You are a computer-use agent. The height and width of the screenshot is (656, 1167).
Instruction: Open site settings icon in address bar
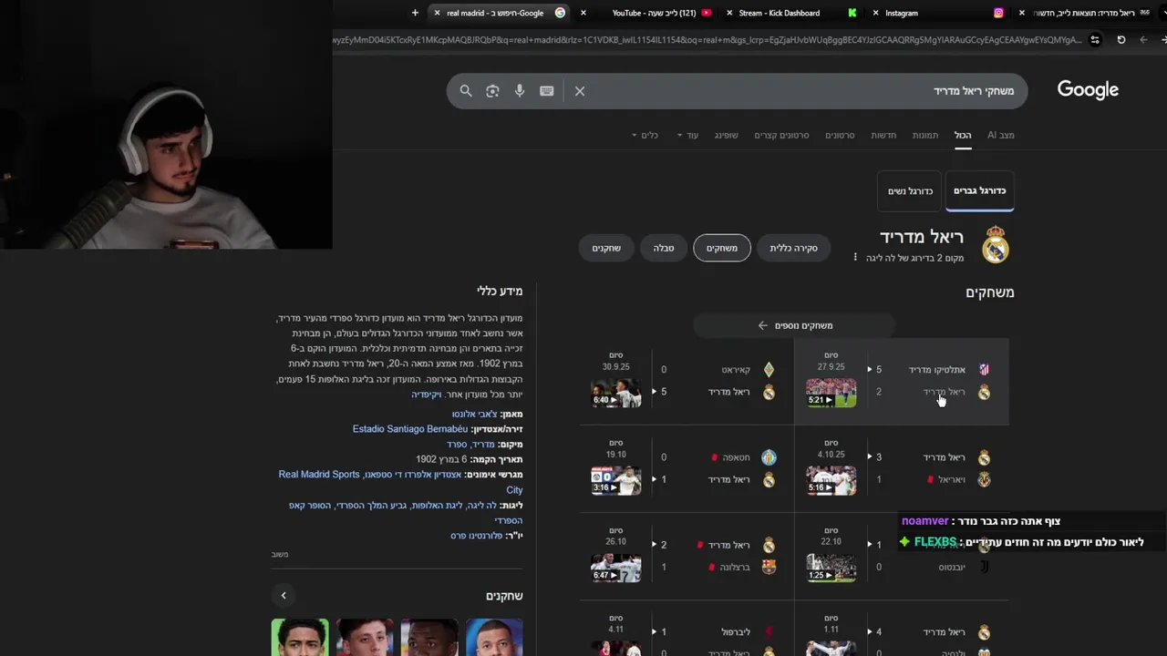point(1095,40)
